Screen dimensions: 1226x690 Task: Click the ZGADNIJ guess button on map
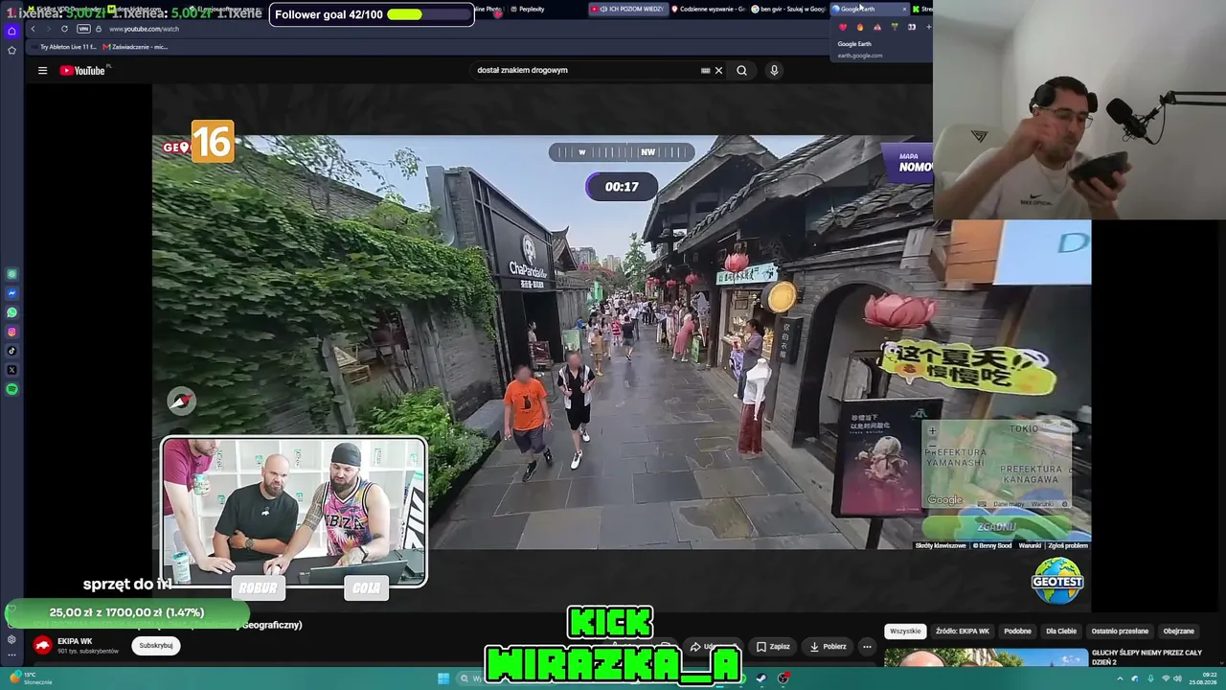pyautogui.click(x=997, y=527)
